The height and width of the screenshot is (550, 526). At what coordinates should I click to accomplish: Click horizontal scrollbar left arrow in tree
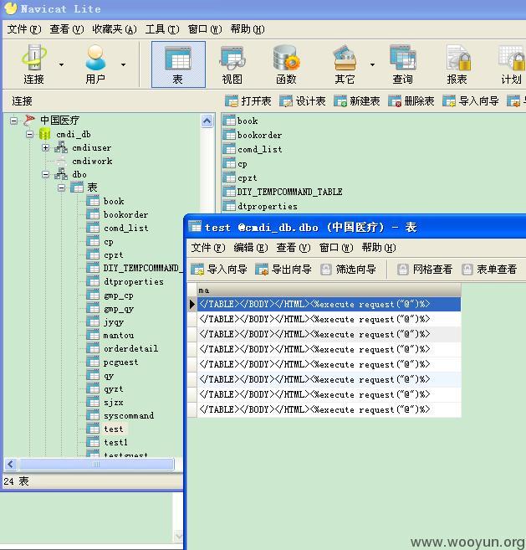coord(11,465)
